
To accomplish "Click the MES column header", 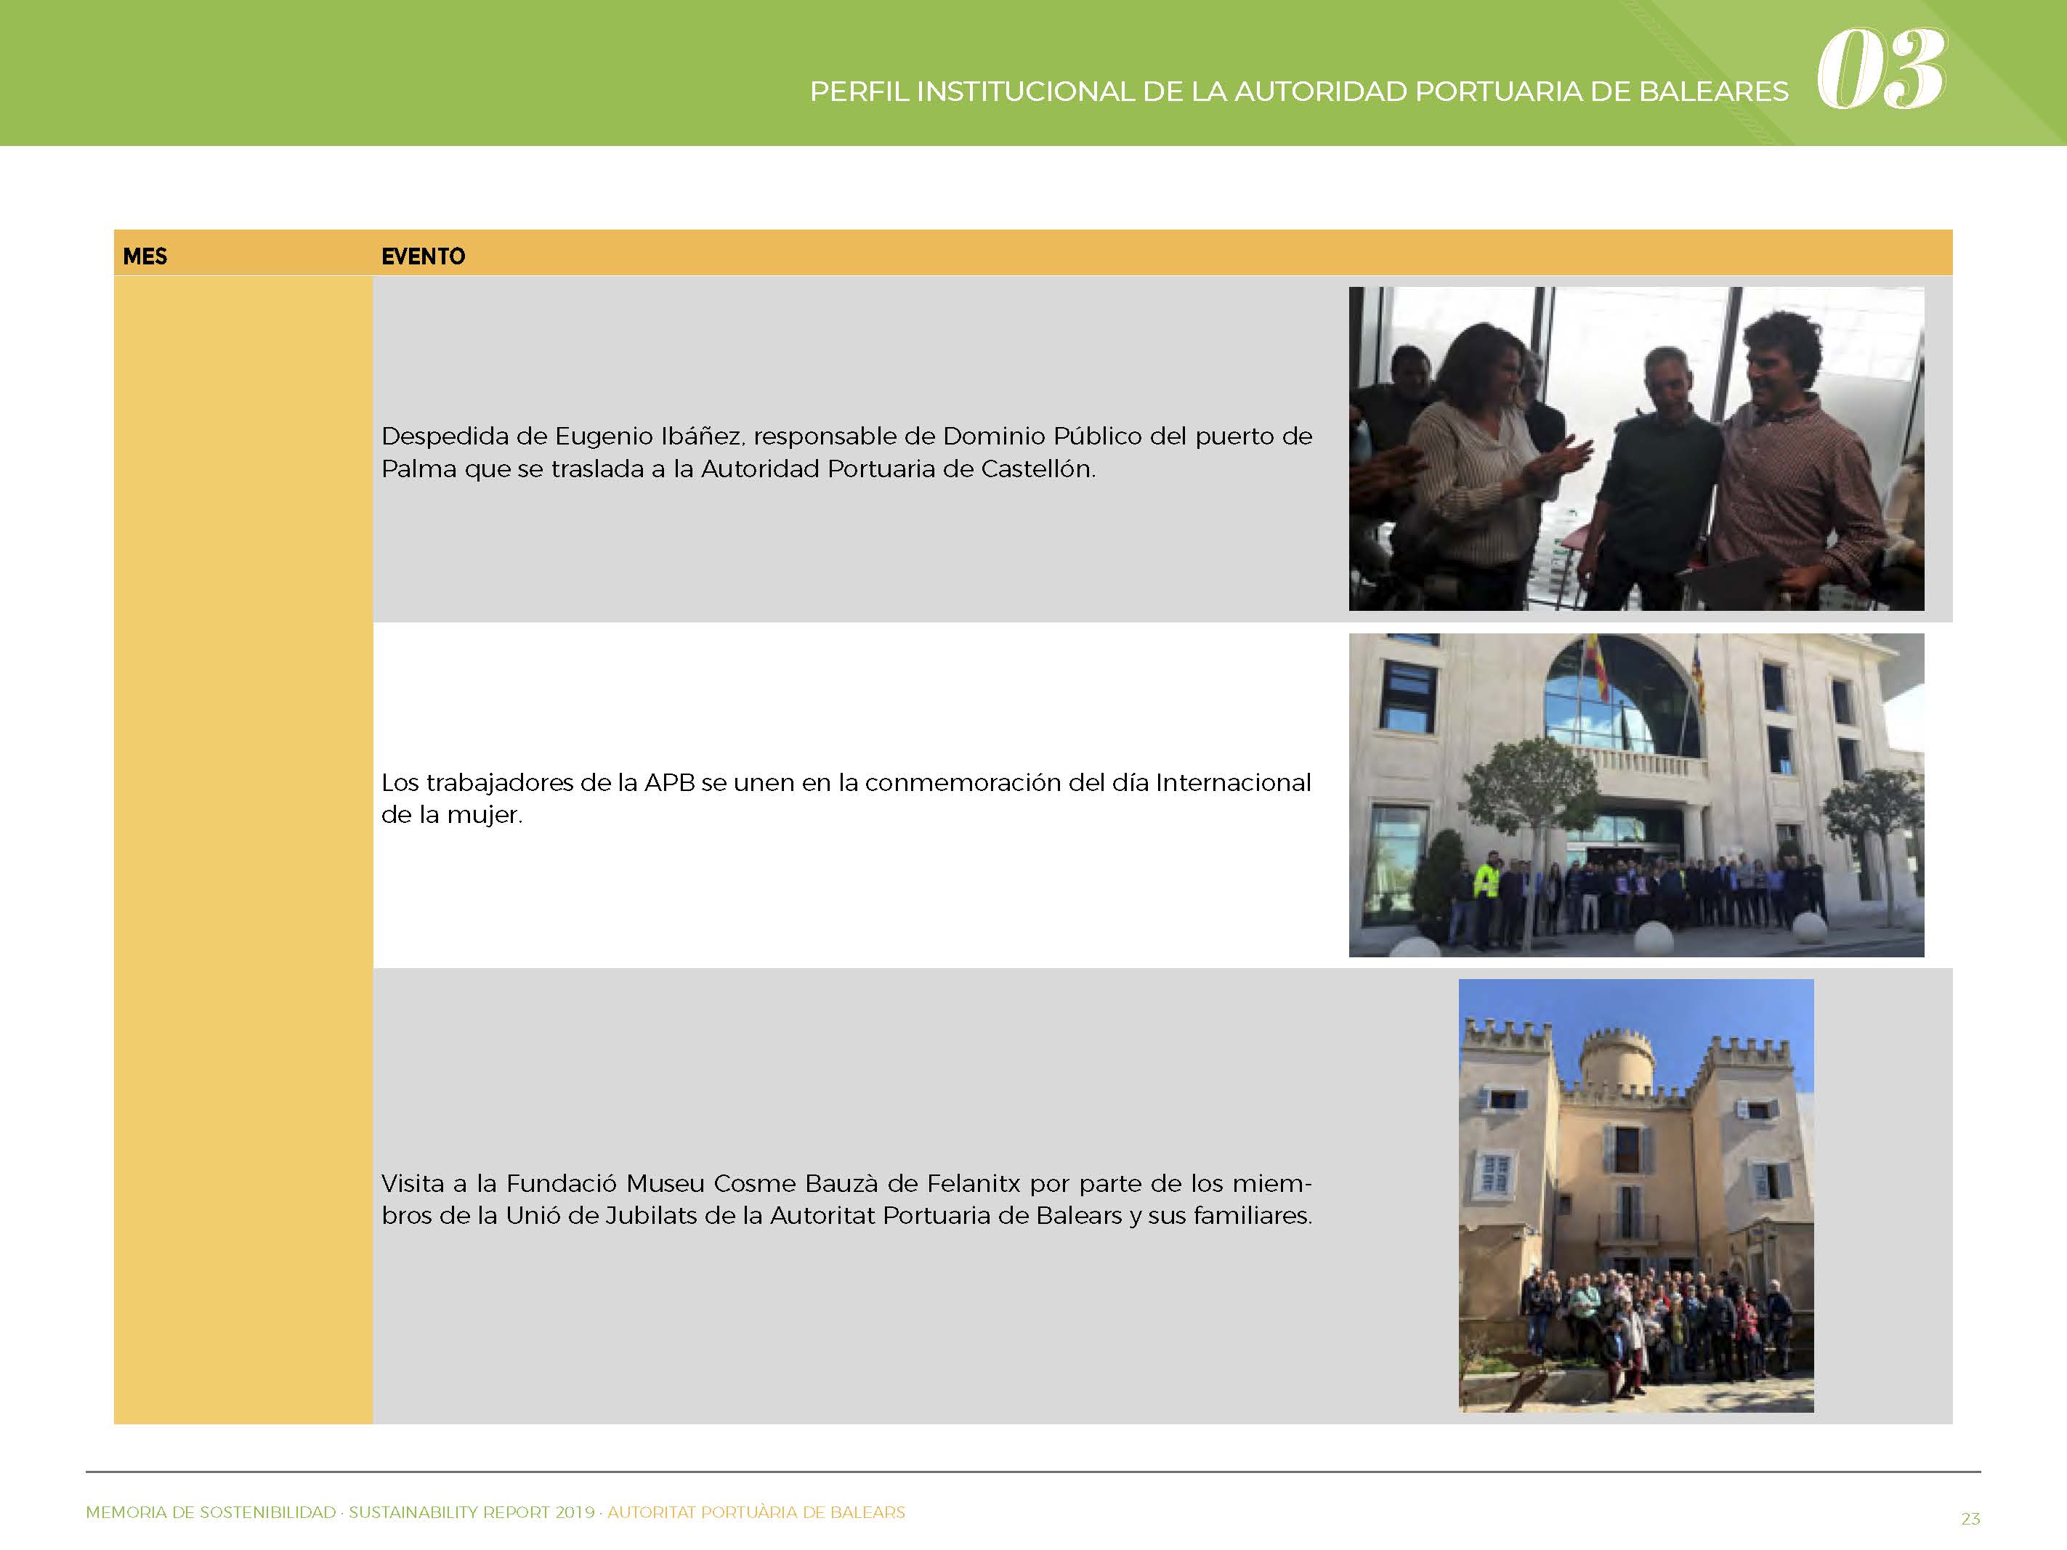I will (x=145, y=256).
